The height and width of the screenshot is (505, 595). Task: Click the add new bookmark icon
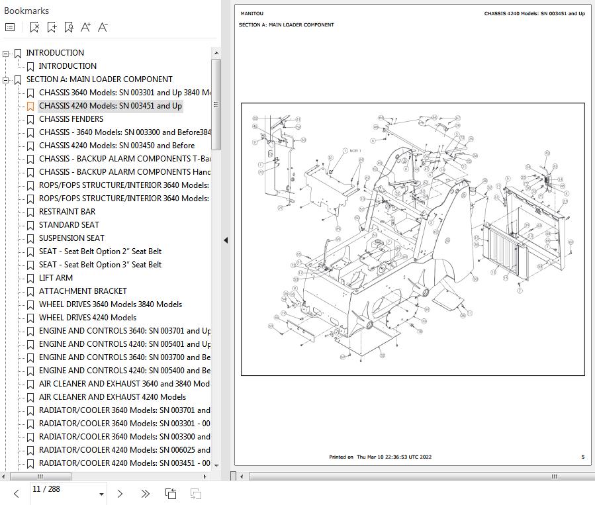(52, 27)
